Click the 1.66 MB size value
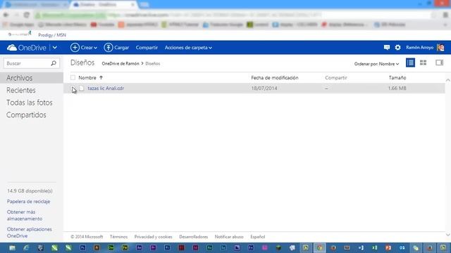This screenshot has height=253, width=451. click(397, 89)
